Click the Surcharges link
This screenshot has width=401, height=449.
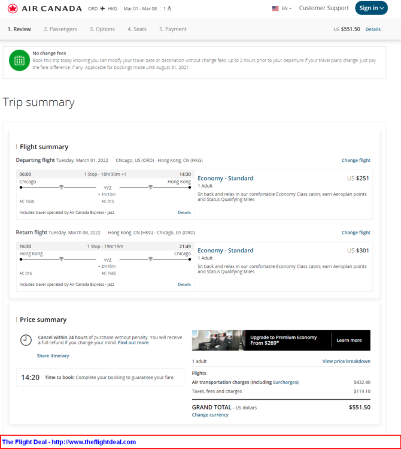point(285,382)
